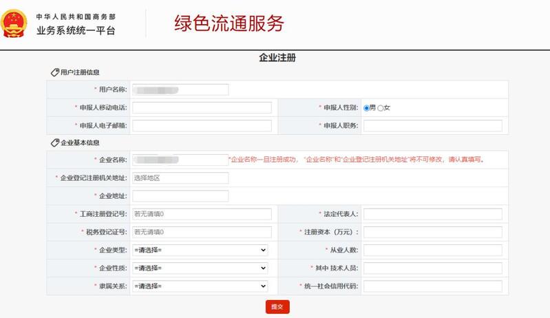Open the 选择地区 registration address field

180,178
